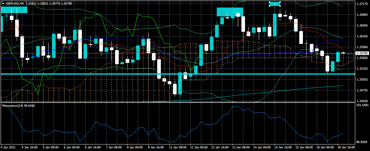This screenshot has height=151, width=370.
Task: Click the 18 Jan 16:00 time label
Action: point(346,147)
